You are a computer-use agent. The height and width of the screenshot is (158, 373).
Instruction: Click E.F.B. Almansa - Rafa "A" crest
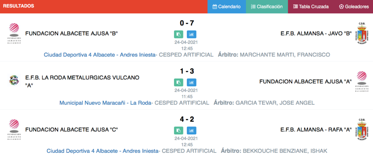pyautogui.click(x=361, y=129)
